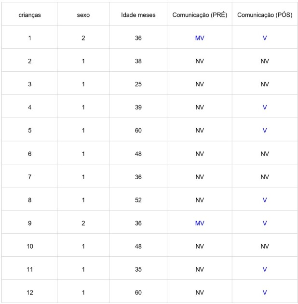The width and height of the screenshot is (298, 304).
Task: Click sexo value 2 in row 9
Action: click(83, 223)
